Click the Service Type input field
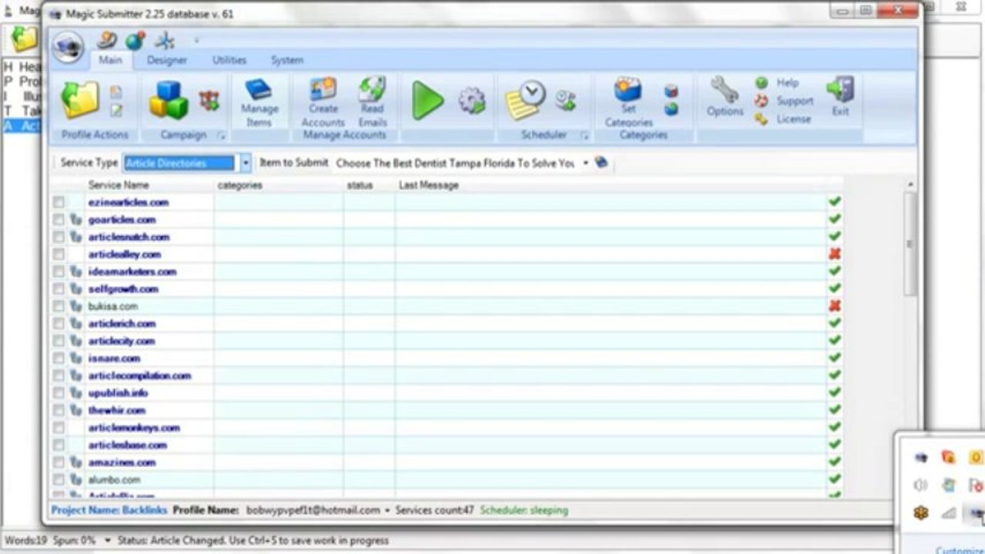 [179, 163]
